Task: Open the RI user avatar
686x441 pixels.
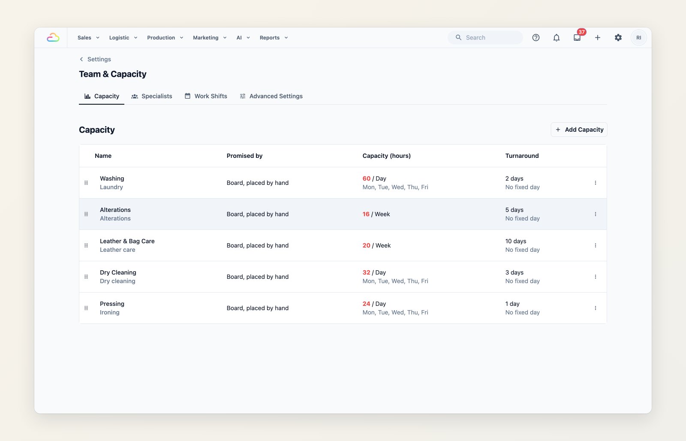Action: [x=639, y=38]
